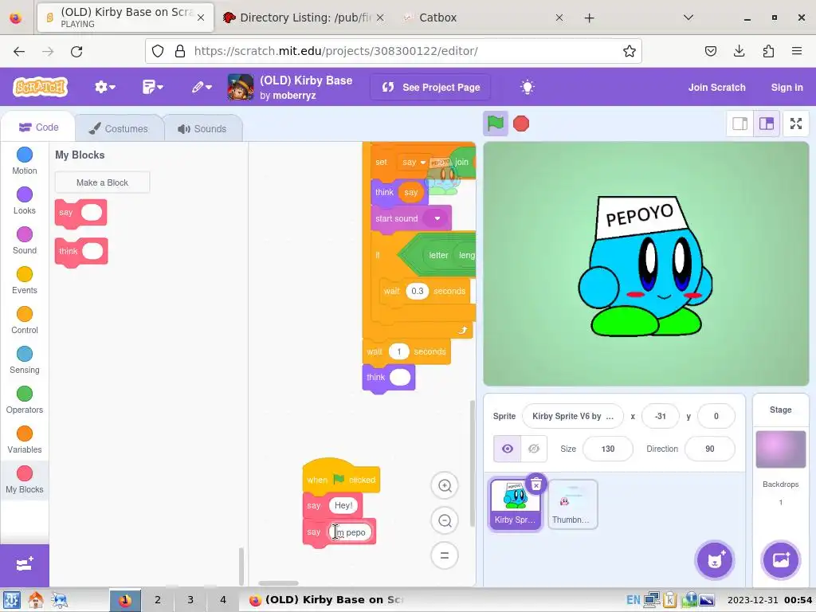Click the wait 0.3 seconds value

coord(417,291)
